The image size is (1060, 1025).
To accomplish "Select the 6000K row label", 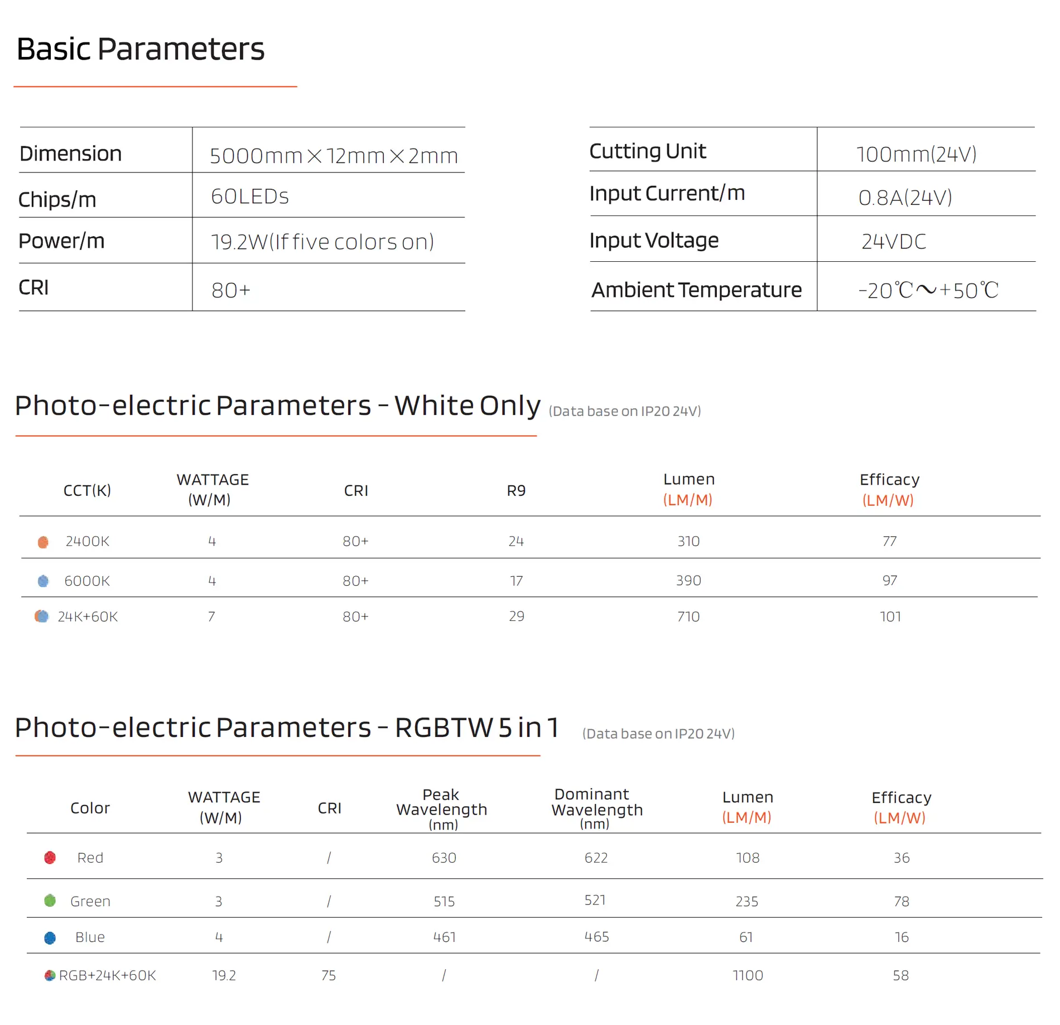I will pyautogui.click(x=87, y=581).
